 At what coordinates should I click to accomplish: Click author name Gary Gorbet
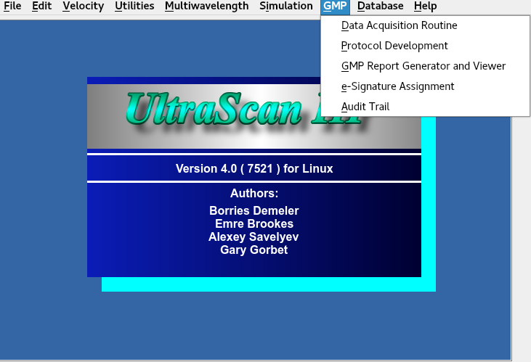coord(254,250)
